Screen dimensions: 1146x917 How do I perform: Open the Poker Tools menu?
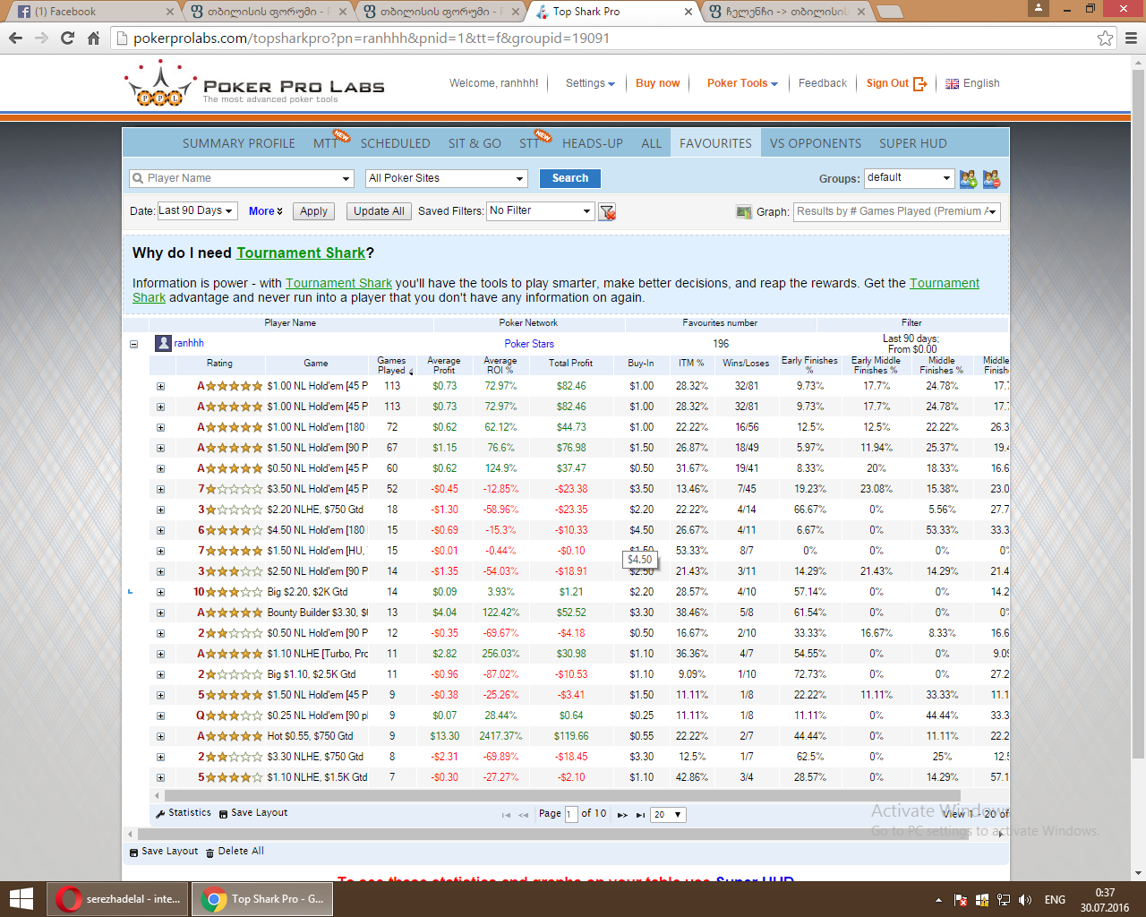[x=742, y=83]
